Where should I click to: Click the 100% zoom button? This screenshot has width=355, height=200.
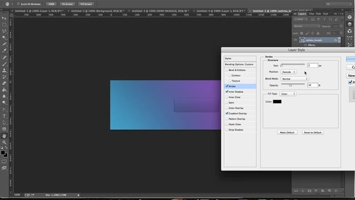point(51,4)
